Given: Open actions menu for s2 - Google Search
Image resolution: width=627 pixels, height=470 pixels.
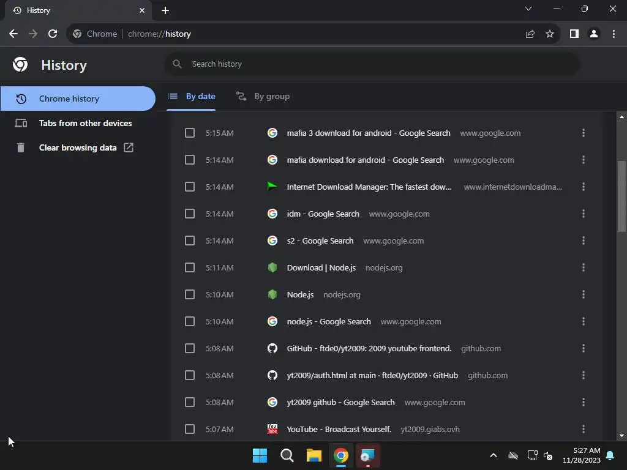Looking at the screenshot, I should 584,241.
